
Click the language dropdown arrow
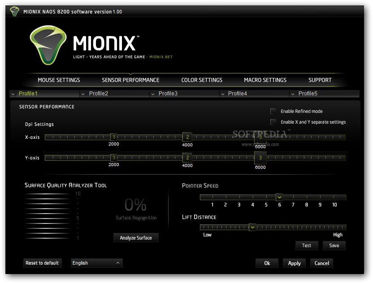point(118,263)
